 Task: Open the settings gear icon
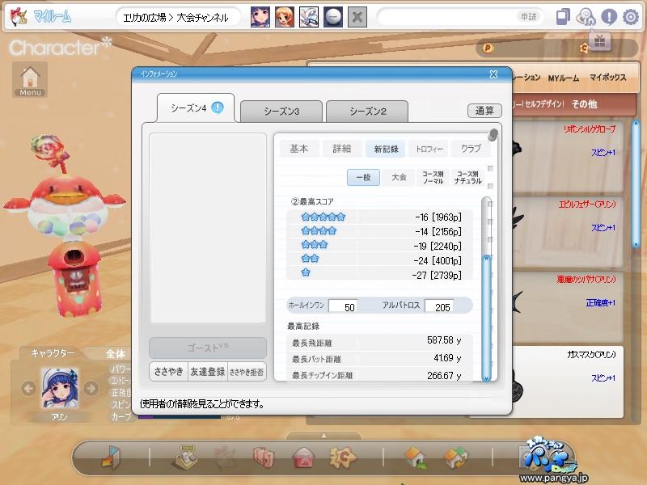[631, 17]
